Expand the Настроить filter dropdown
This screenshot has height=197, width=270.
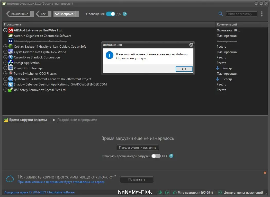coord(66,14)
